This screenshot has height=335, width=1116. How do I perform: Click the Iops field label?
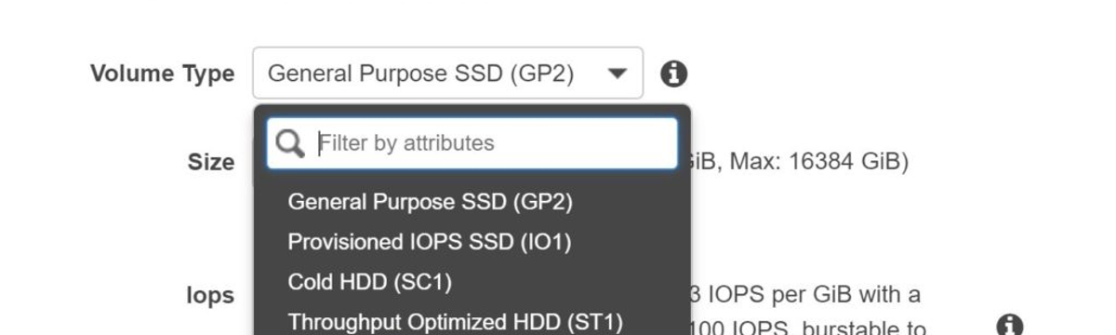click(210, 296)
